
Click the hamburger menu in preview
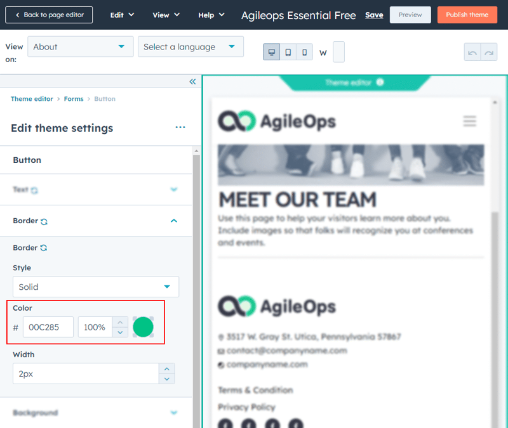click(x=469, y=121)
